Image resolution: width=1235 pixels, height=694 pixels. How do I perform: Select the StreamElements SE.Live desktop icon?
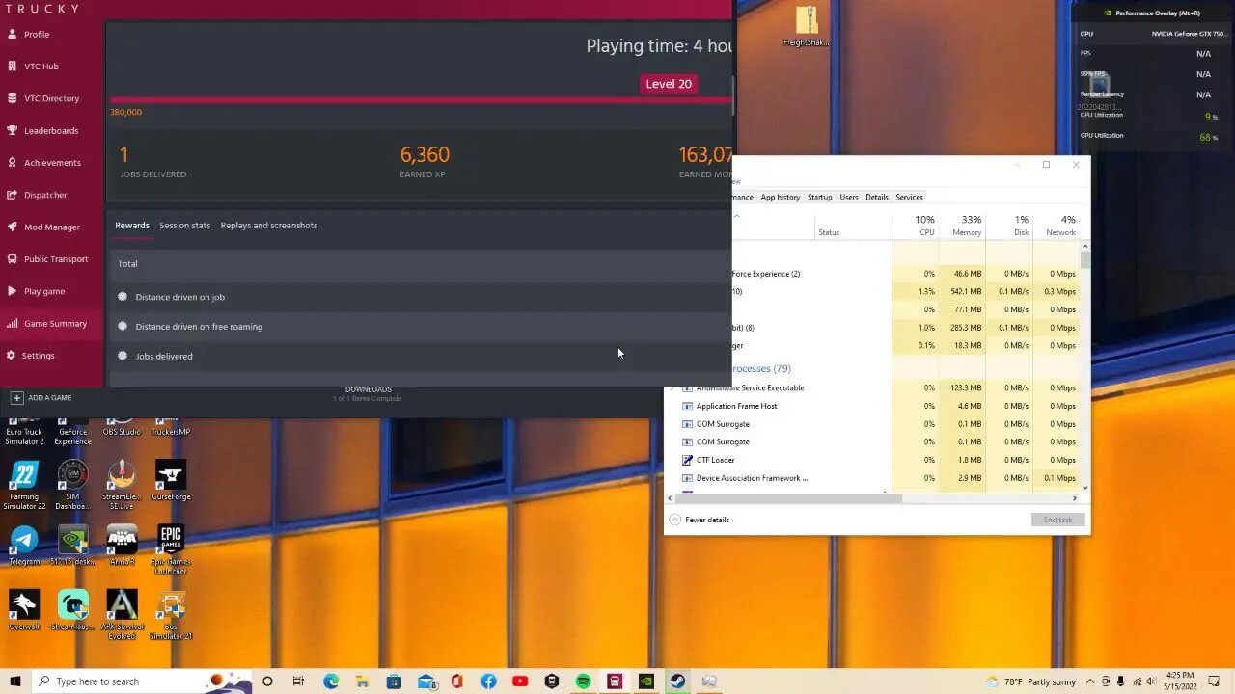point(122,485)
